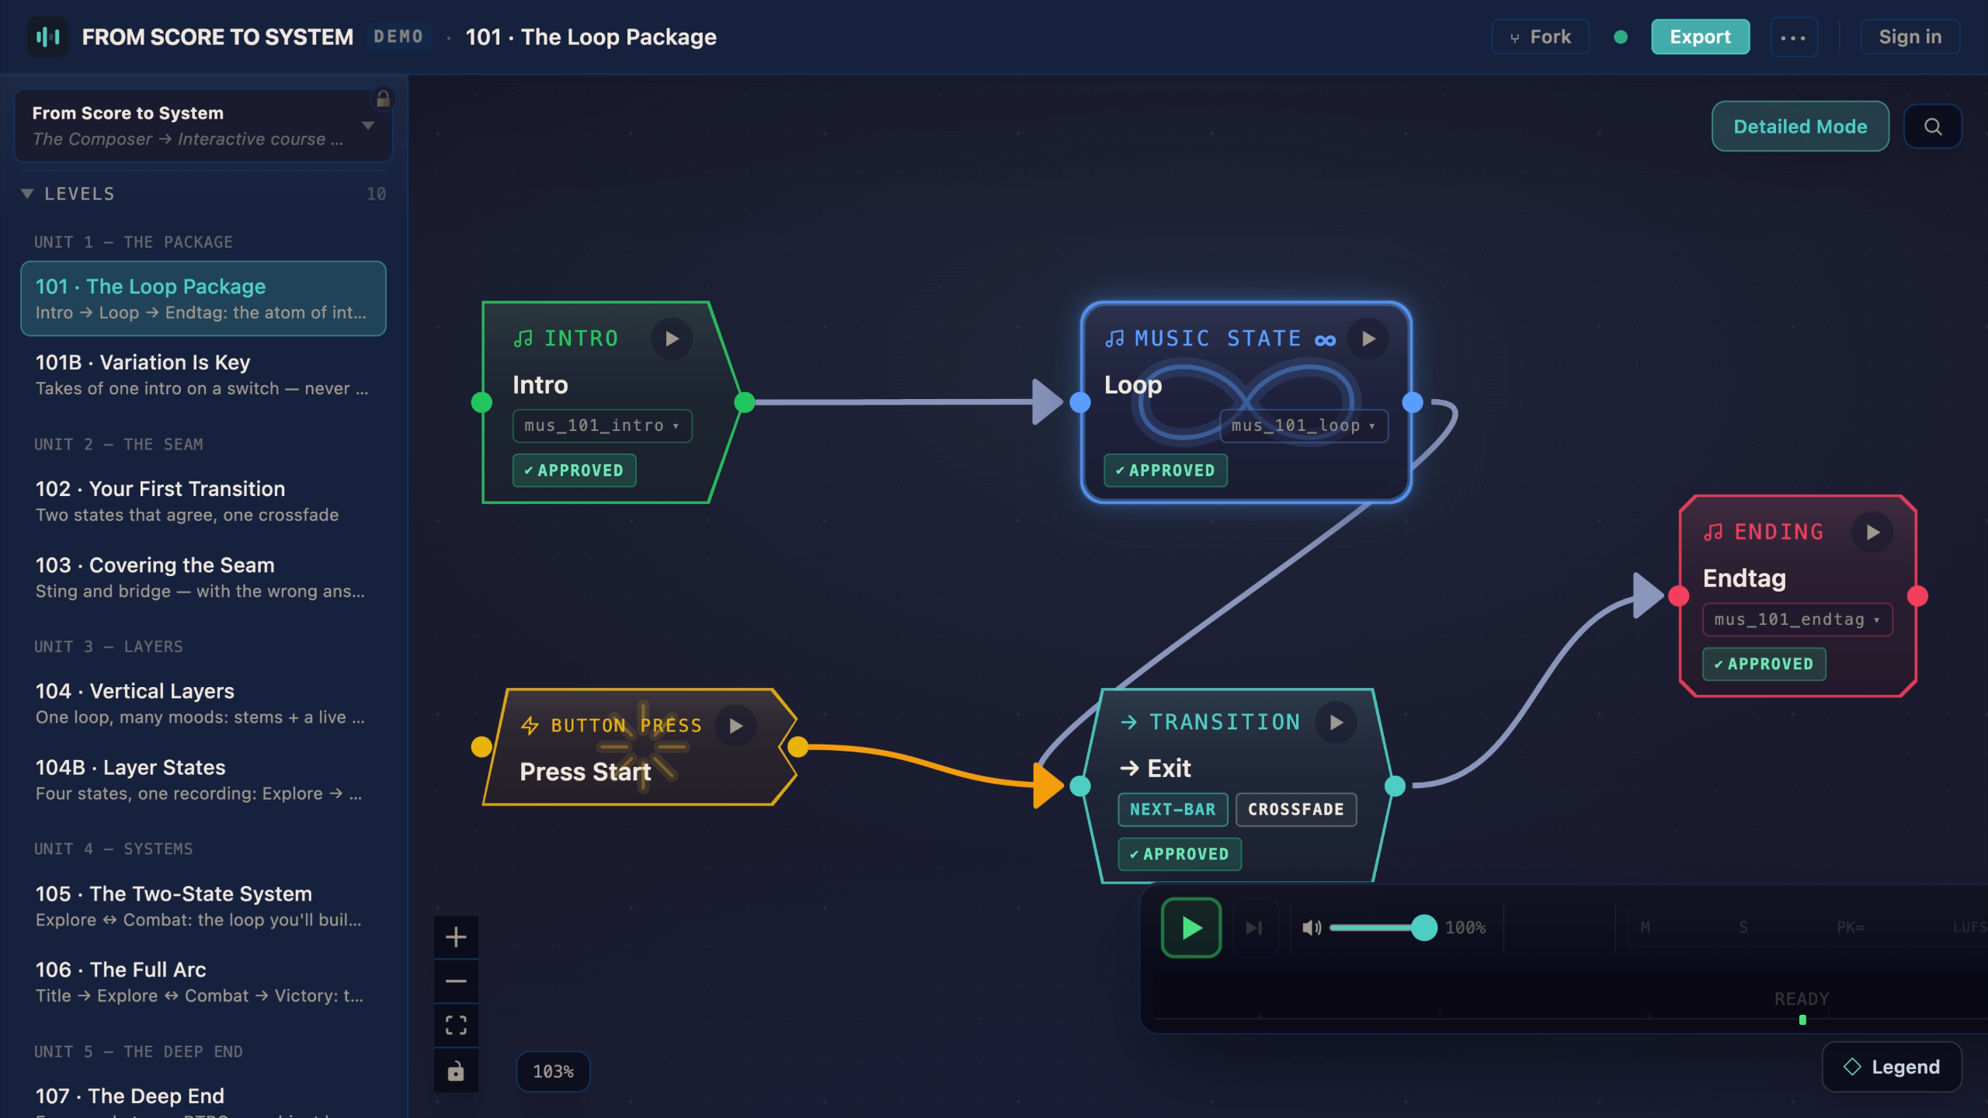Fork this project

coord(1540,37)
